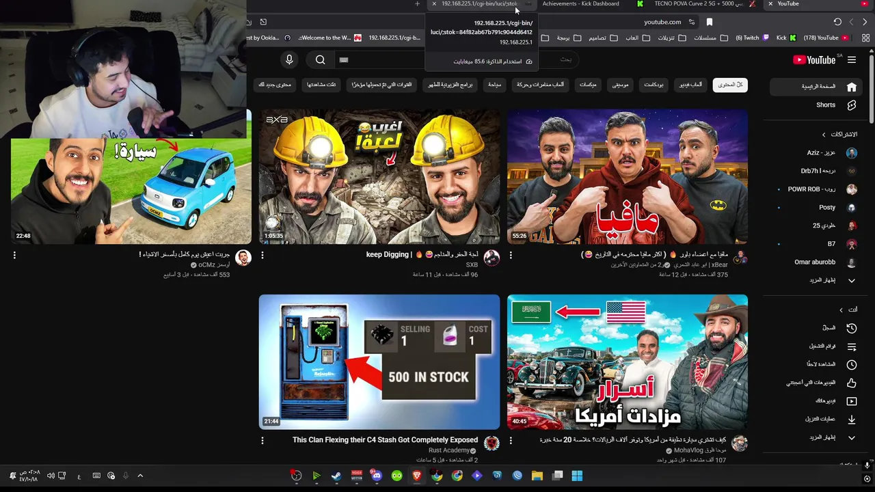Open the YouTube hamburger guide menu
Screen dimensions: 875x492
pyautogui.click(x=851, y=60)
